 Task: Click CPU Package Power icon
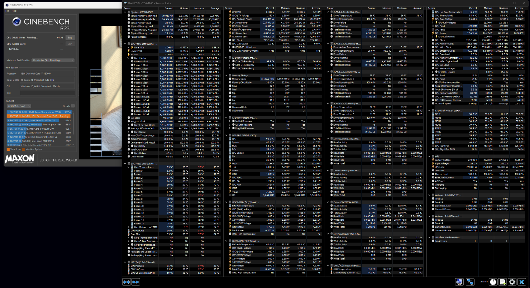click(x=230, y=19)
